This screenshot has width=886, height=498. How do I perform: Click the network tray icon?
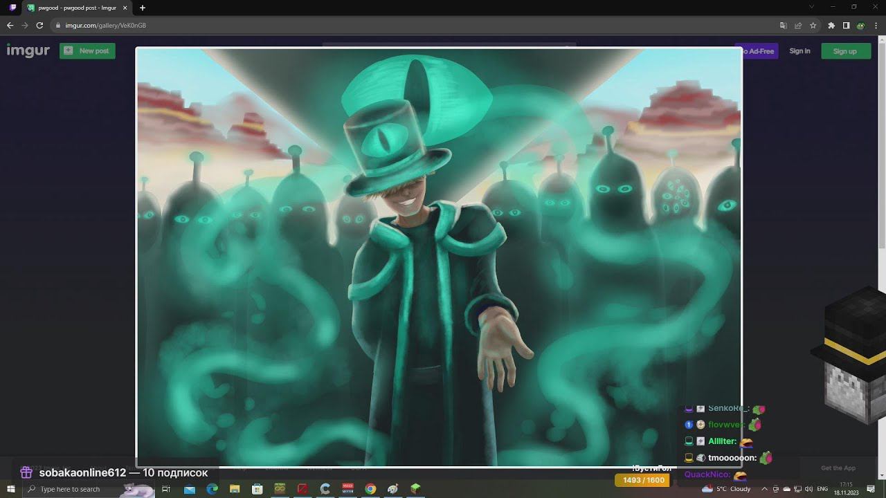(x=797, y=489)
